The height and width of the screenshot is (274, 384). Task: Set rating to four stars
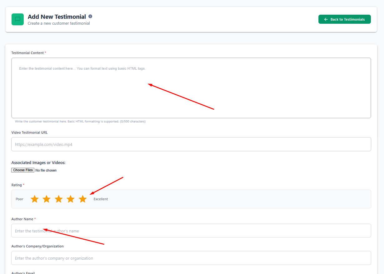[x=71, y=199]
